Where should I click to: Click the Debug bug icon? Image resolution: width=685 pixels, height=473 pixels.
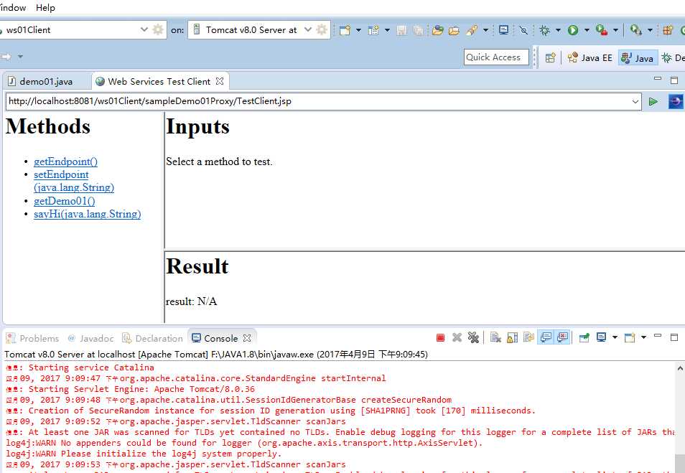pyautogui.click(x=544, y=30)
